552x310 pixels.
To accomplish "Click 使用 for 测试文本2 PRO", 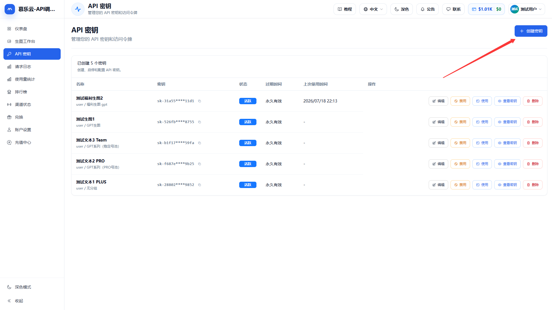I will (x=482, y=164).
